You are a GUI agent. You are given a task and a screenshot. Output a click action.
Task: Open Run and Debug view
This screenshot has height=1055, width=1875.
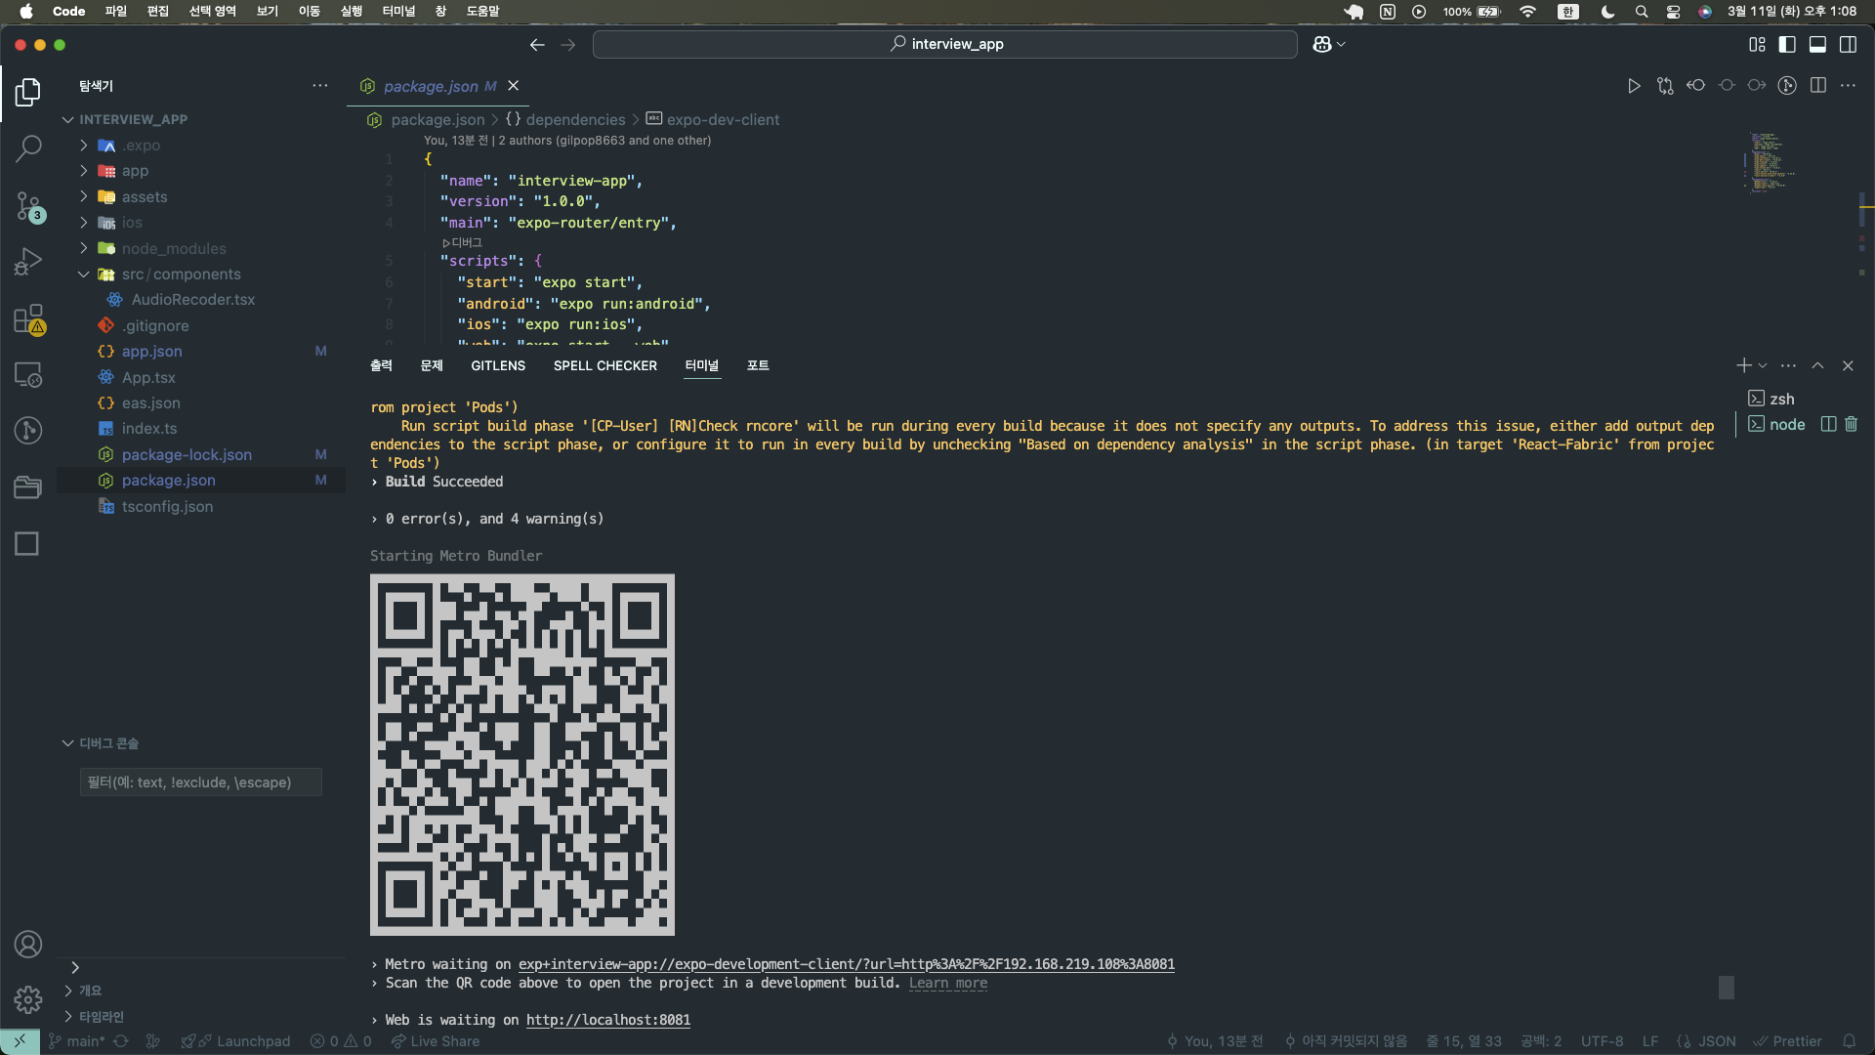[x=28, y=262]
